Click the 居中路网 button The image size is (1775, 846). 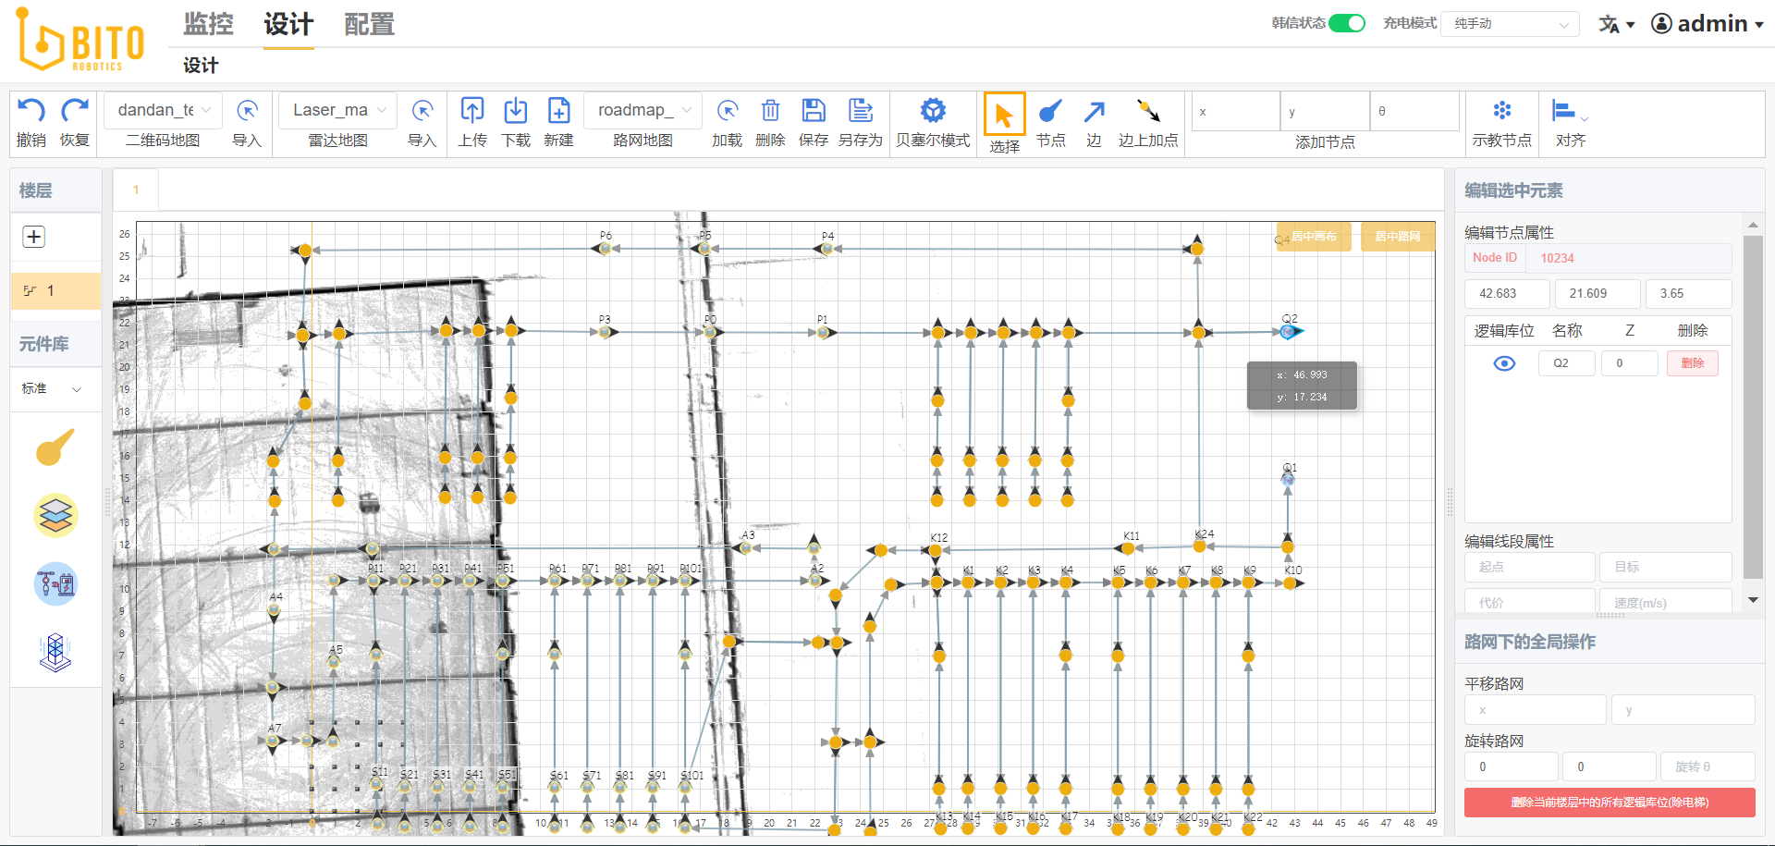[x=1398, y=237]
